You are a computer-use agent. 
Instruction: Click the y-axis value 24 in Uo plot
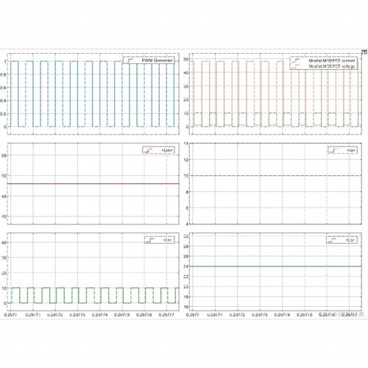tap(186, 266)
